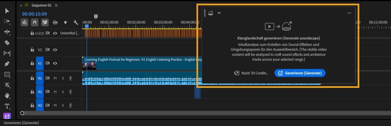
Task: Click the voice-over record mic on A1
Action: click(x=70, y=78)
